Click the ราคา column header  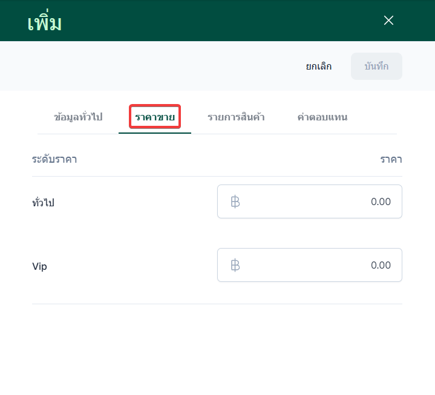pyautogui.click(x=391, y=160)
